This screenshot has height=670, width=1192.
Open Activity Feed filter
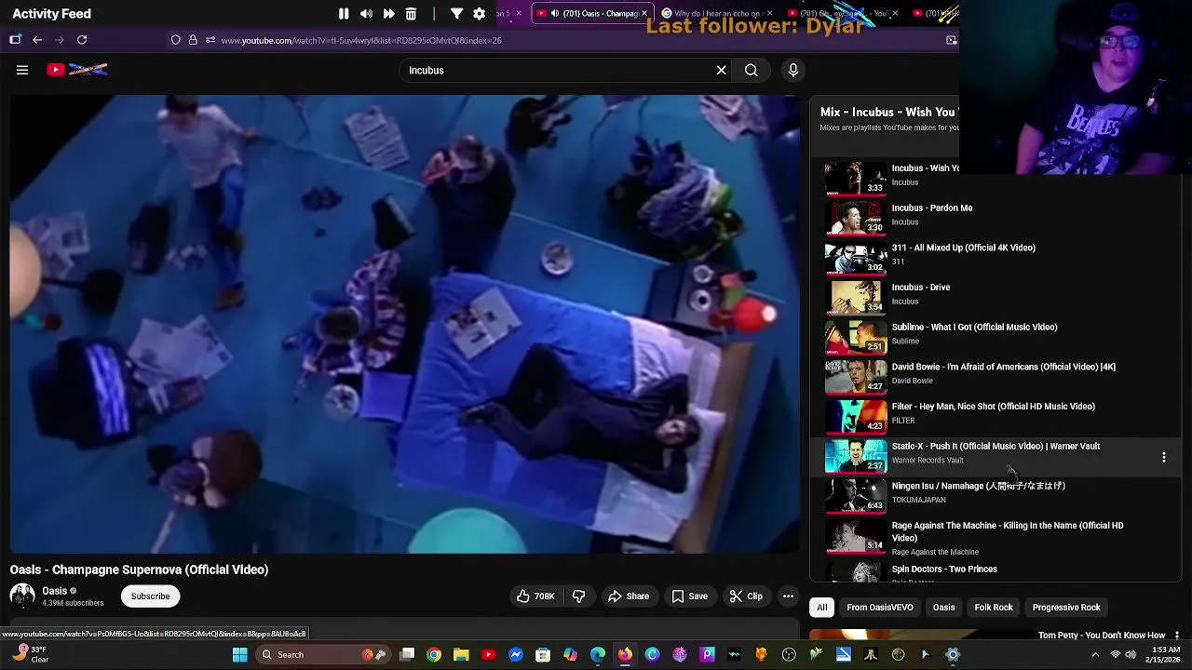tap(456, 14)
